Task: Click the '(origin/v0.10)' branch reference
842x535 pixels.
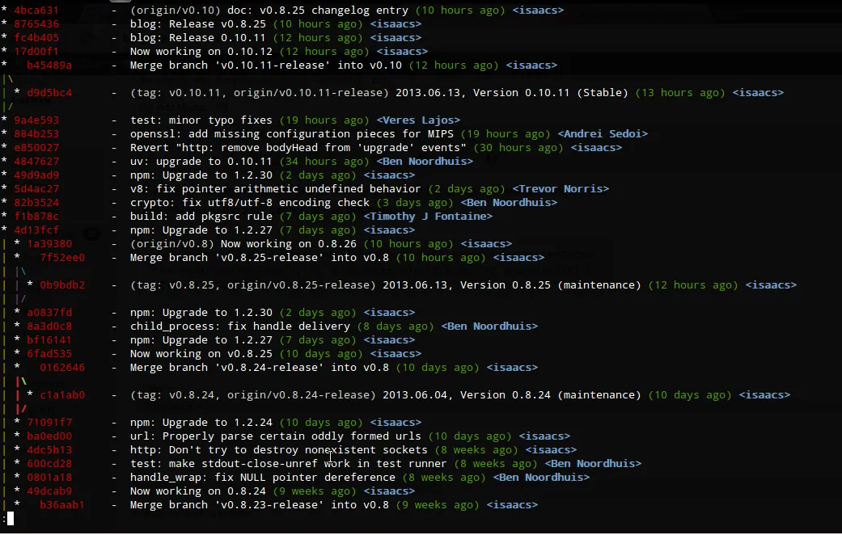Action: 175,11
